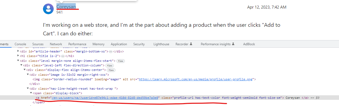Collapse the image is-32x32 div node
This screenshot has width=339, height=106.
tap(28, 75)
